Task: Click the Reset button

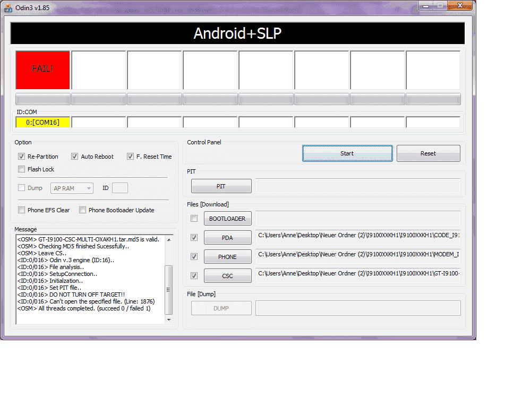Action: pyautogui.click(x=429, y=153)
